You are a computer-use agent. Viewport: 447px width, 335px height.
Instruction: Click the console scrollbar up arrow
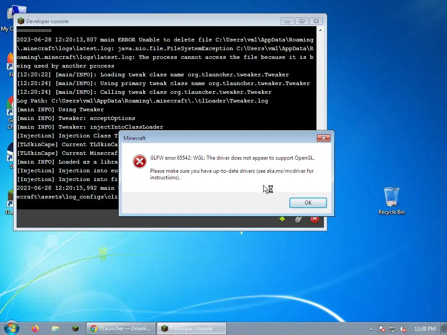point(320,30)
